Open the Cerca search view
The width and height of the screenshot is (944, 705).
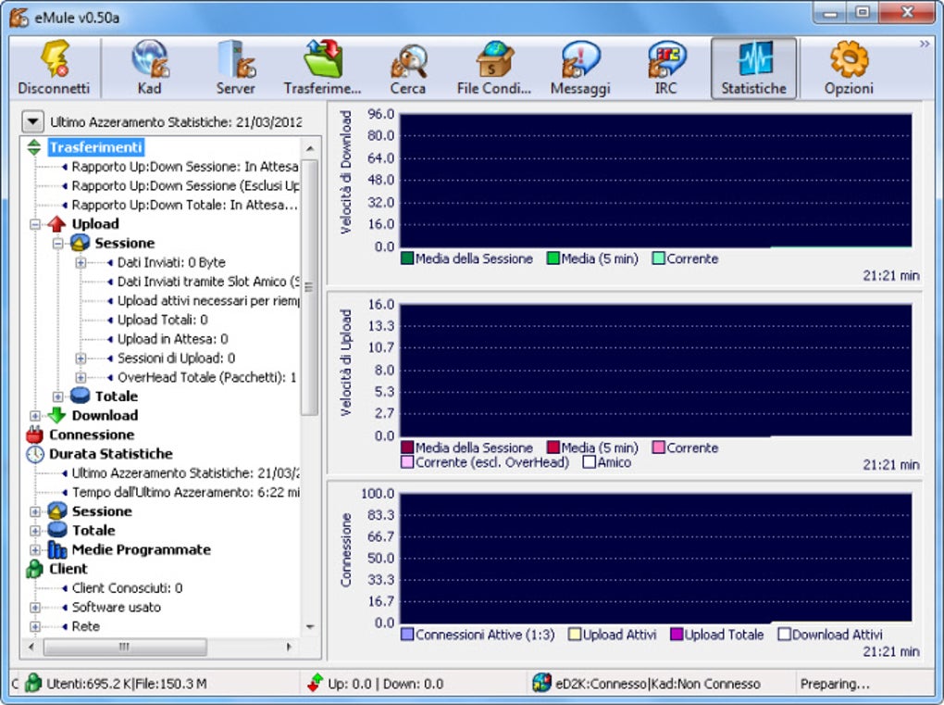pos(407,68)
